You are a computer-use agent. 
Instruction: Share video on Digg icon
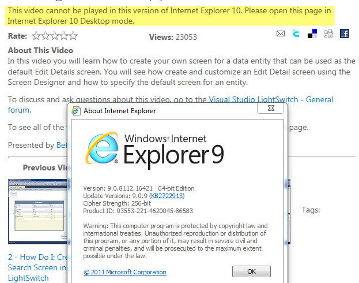tap(328, 33)
